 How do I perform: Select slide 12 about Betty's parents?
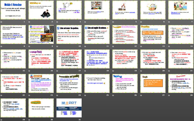[x=125, y=34]
